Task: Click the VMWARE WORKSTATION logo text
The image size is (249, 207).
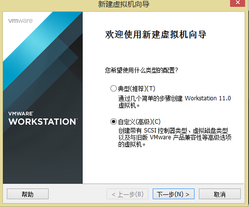Action: [x=43, y=118]
